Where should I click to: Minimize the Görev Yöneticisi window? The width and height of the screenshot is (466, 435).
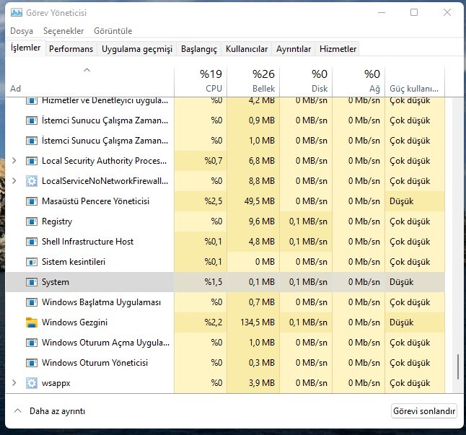[x=382, y=12]
